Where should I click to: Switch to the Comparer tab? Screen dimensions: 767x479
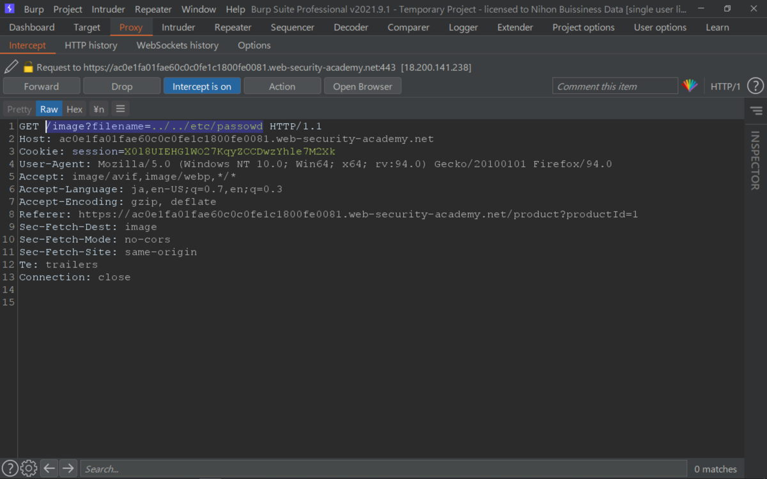tap(408, 27)
